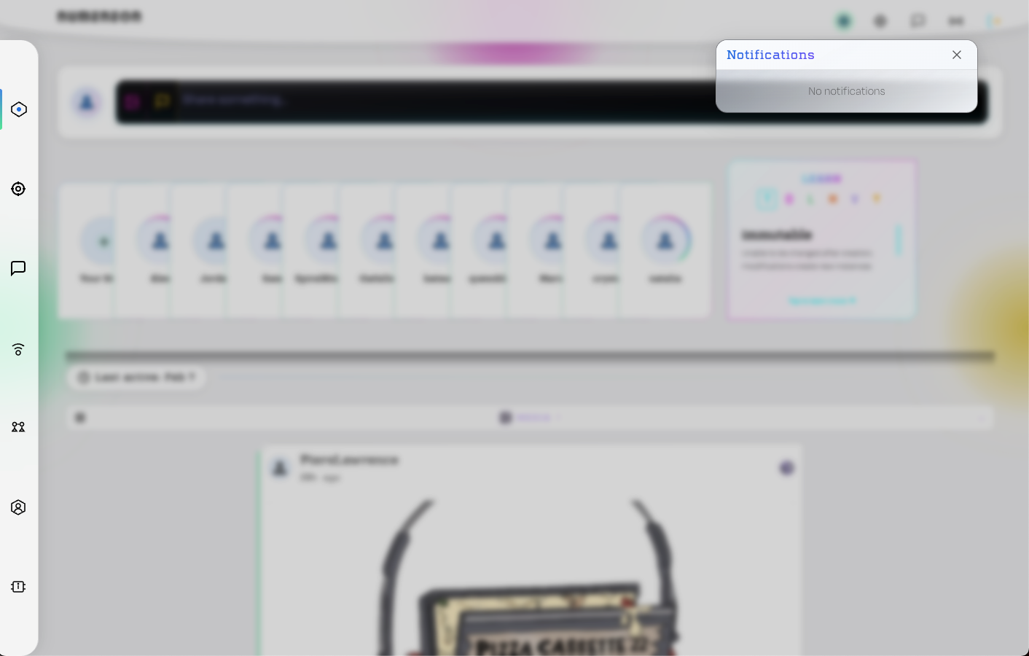Click the green circular top bar icon

(843, 21)
